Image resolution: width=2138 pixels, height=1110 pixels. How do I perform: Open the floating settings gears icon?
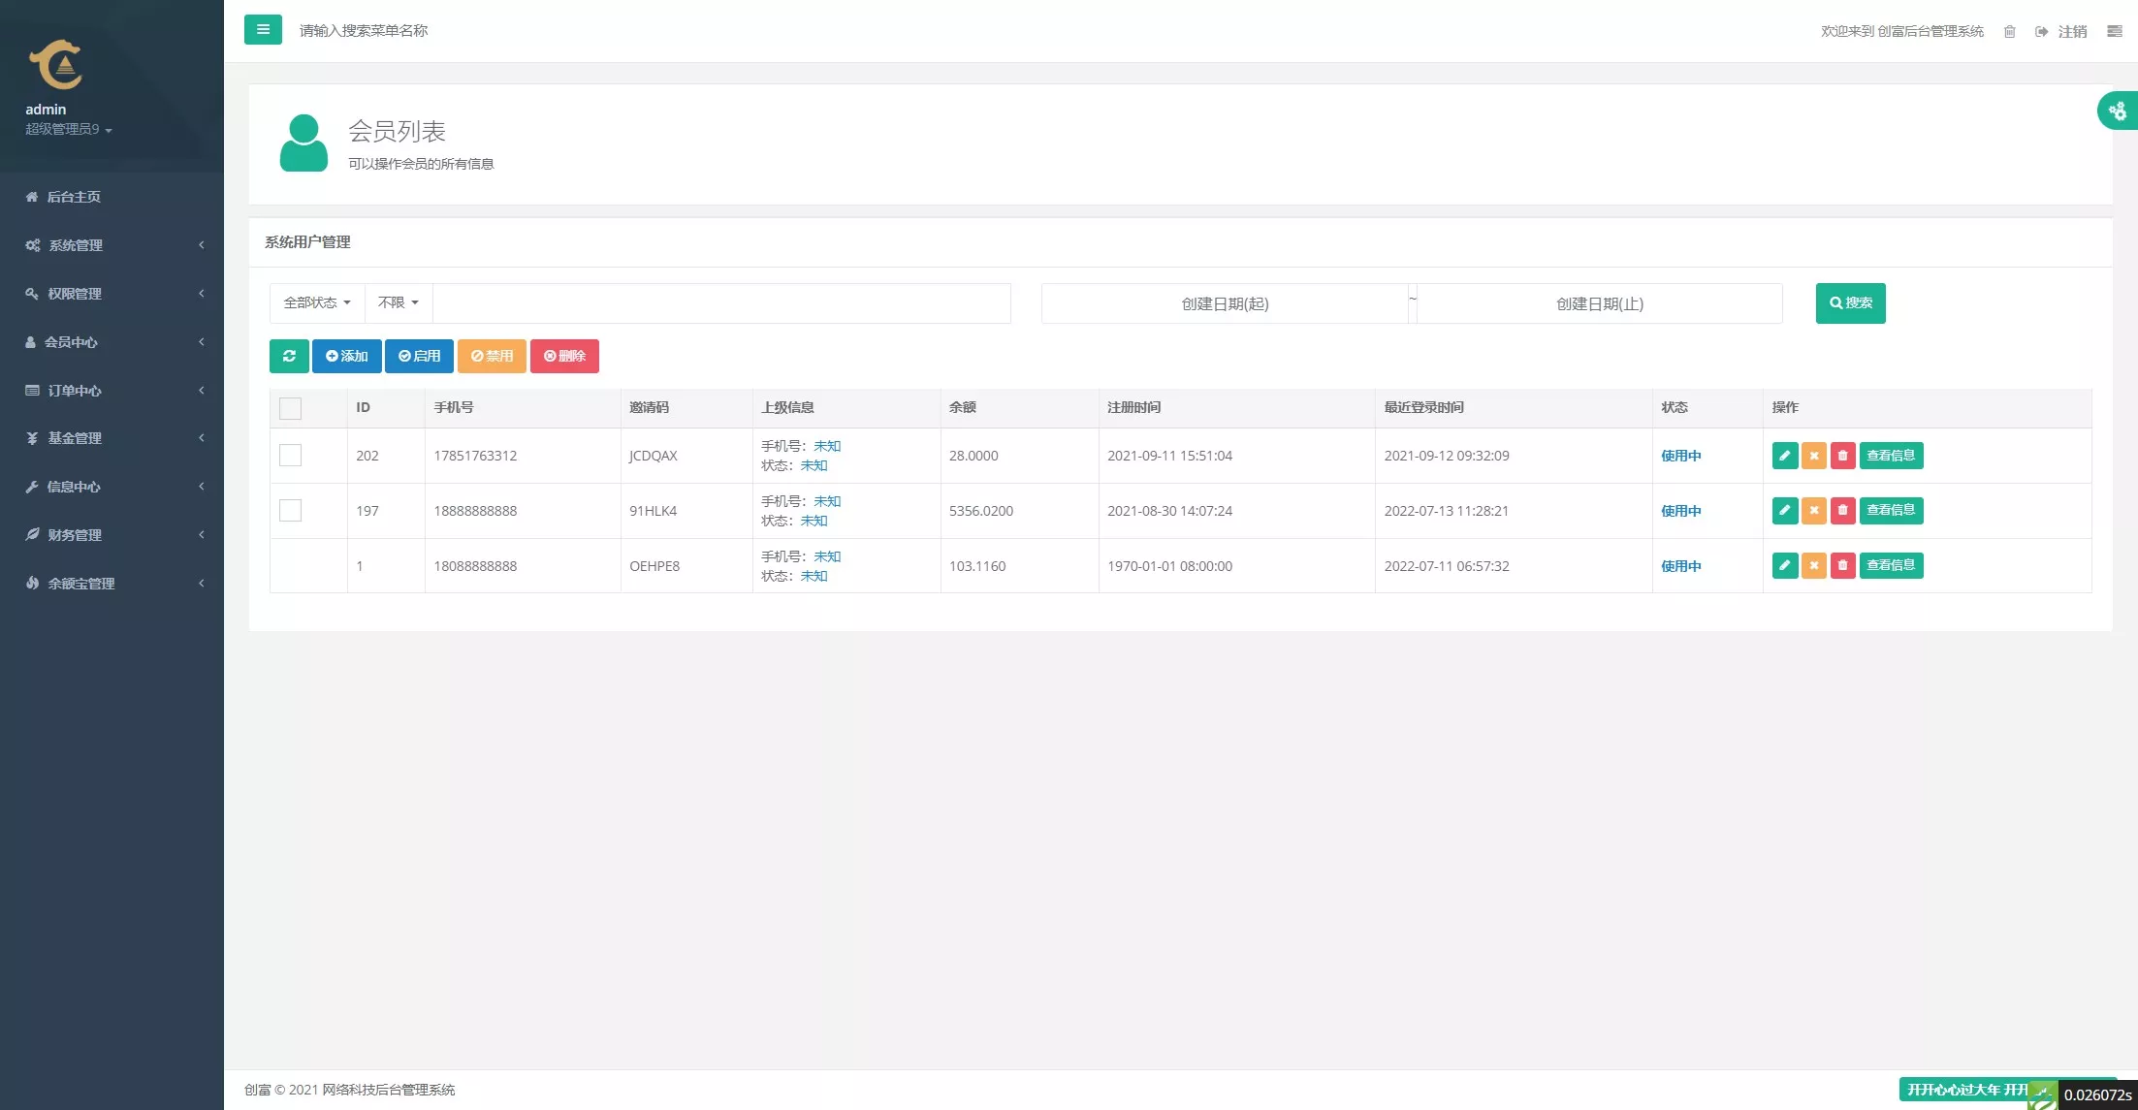point(2117,111)
